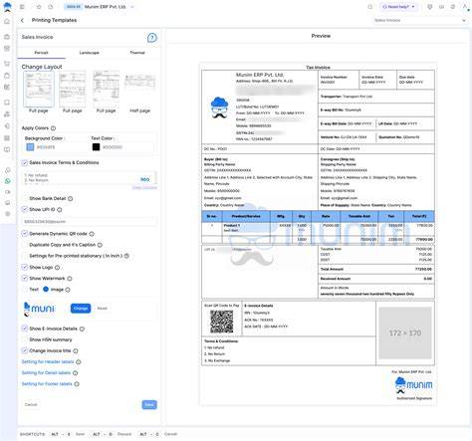Open the blue help question-mark icon beside Sales Invoice
Image resolution: width=472 pixels, height=441 pixels.
[x=152, y=38]
